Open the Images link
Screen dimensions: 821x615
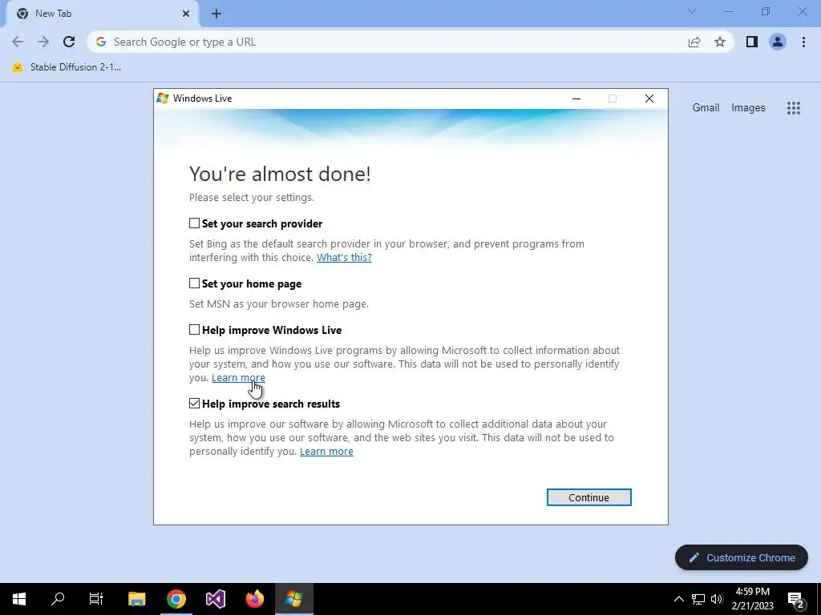748,108
